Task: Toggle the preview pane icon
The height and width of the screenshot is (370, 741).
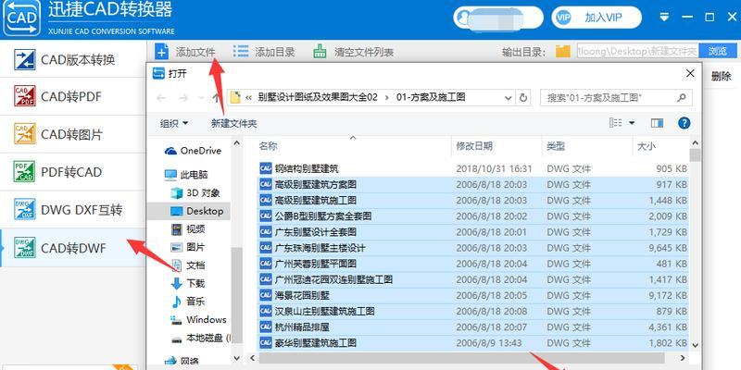Action: [657, 123]
